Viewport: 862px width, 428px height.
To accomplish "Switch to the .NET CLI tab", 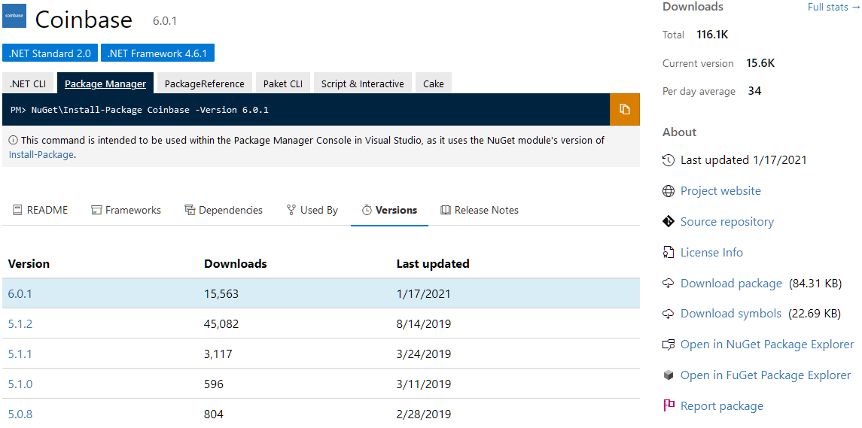I will coord(28,83).
